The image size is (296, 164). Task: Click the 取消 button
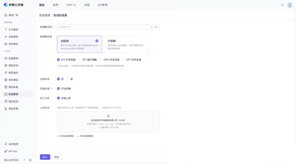click(57, 157)
